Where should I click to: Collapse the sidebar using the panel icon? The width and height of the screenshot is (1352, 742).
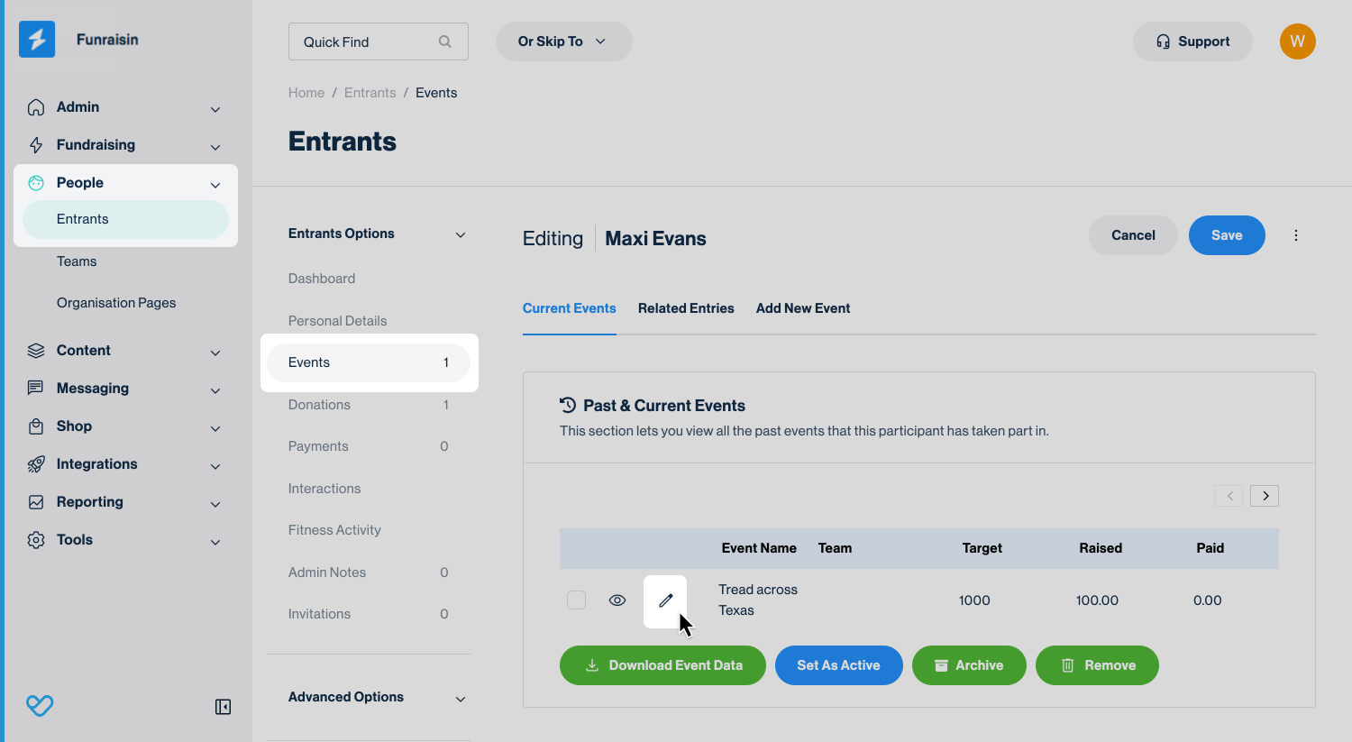point(223,707)
